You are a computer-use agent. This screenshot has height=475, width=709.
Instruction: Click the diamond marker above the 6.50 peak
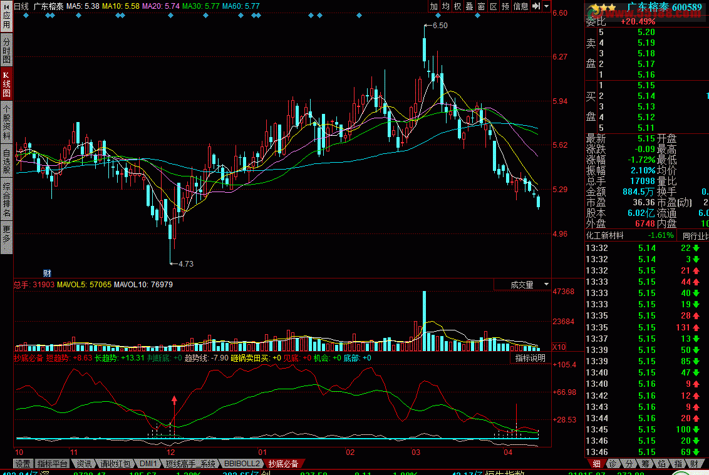[x=438, y=16]
